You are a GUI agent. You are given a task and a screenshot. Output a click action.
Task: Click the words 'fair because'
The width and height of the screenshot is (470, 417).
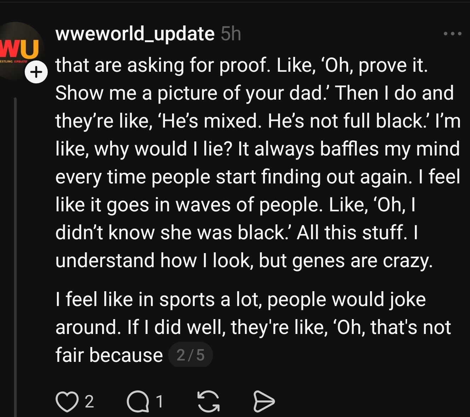109,355
